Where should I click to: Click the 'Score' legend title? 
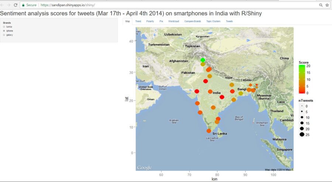pyautogui.click(x=304, y=62)
